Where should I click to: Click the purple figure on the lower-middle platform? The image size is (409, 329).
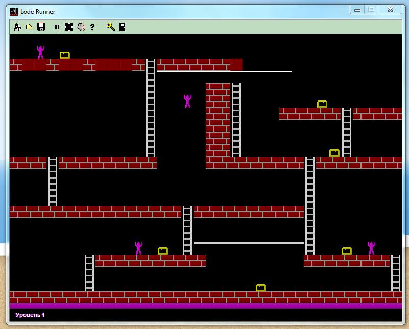coord(138,248)
